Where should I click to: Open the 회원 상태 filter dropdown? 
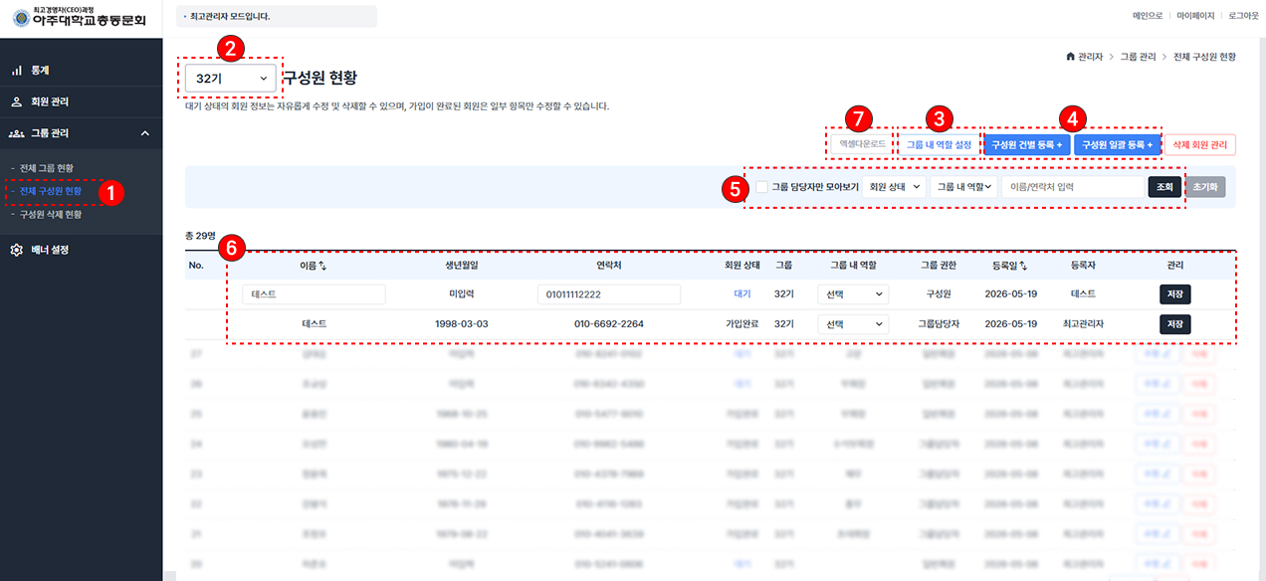click(894, 186)
